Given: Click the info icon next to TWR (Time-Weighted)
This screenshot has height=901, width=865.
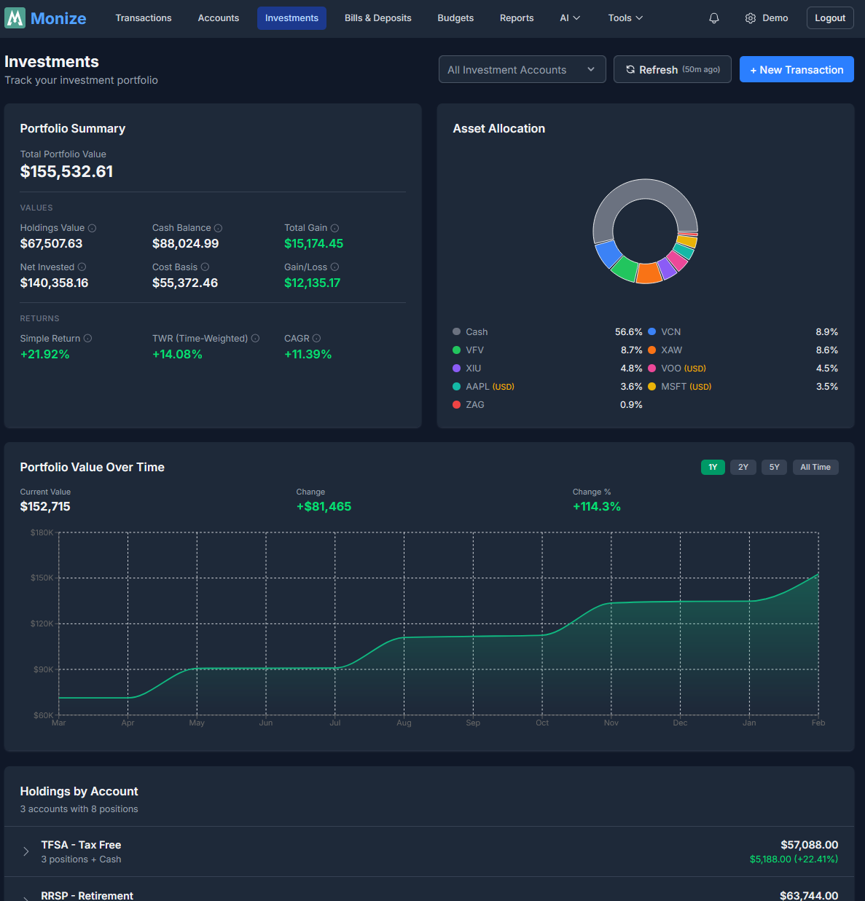Looking at the screenshot, I should [255, 338].
